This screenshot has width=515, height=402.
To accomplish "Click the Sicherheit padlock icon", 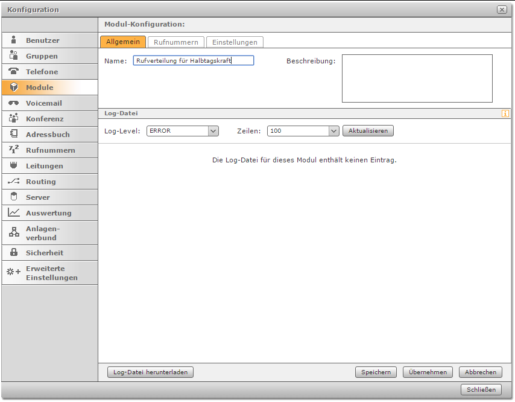I will click(14, 253).
